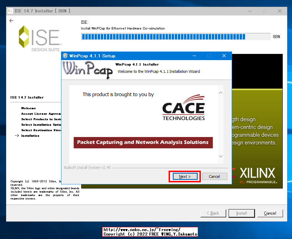Screen dimensions: 292x239
Task: Click the scroll-down arrow in the sponsor text area
Action: (220, 156)
